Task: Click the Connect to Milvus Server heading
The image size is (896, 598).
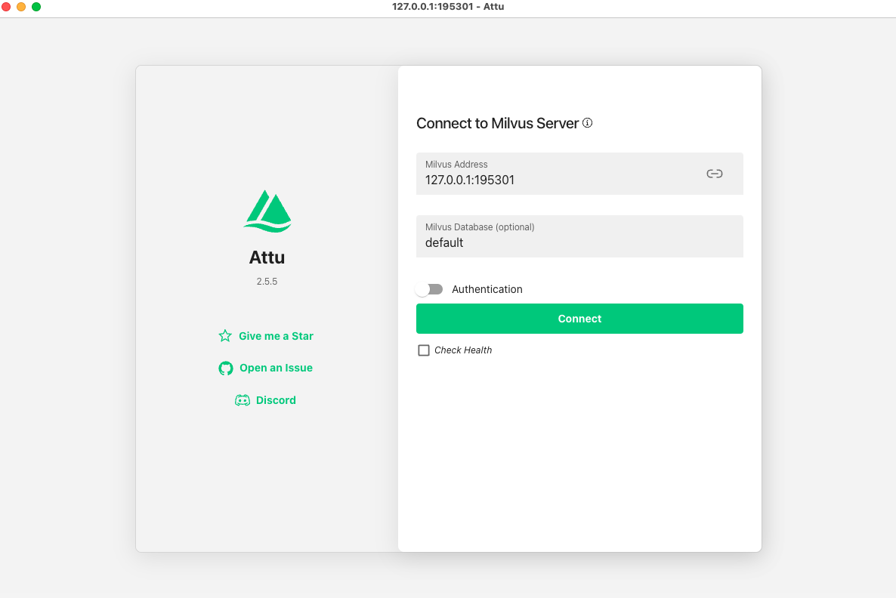Action: coord(497,123)
